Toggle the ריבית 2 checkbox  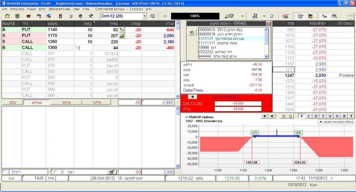click(4, 172)
